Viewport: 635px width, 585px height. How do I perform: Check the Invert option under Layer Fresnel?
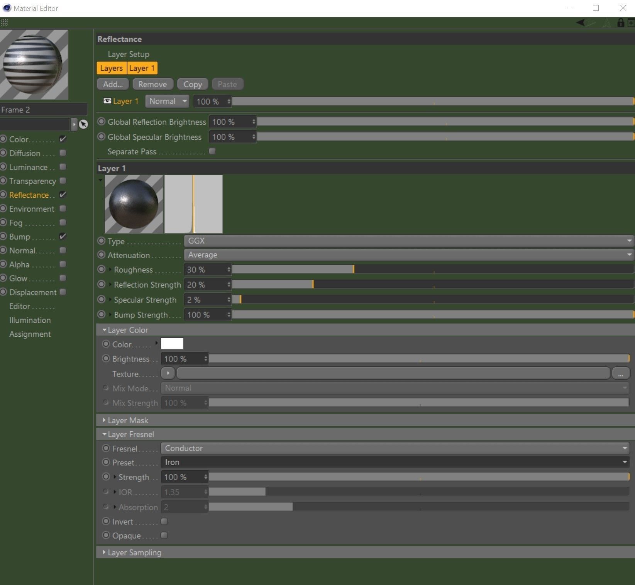(x=164, y=522)
